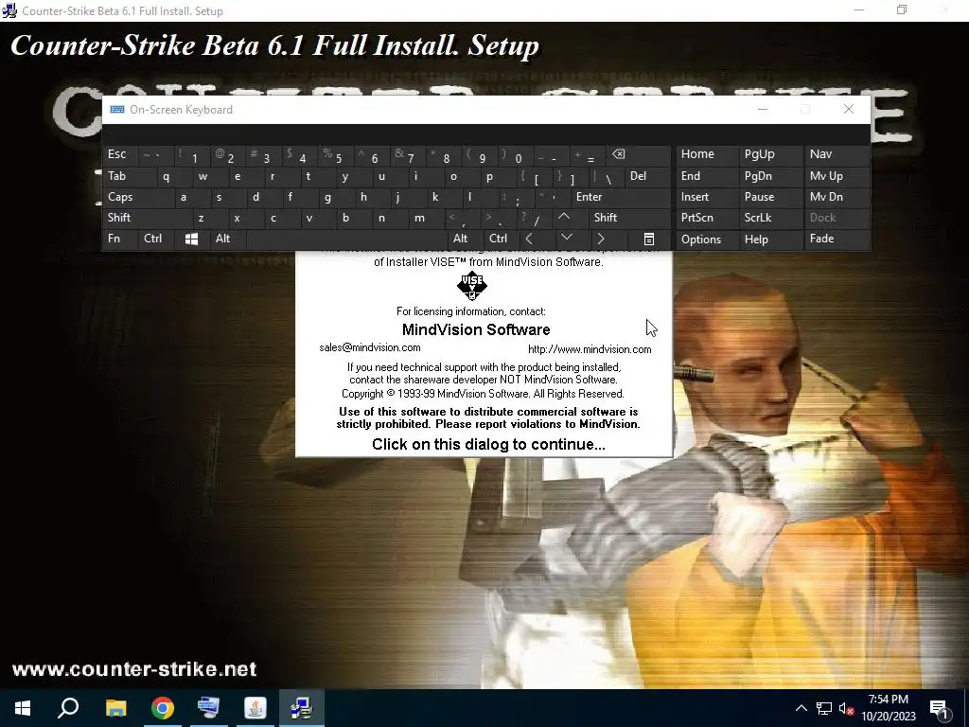The image size is (969, 727).
Task: Click the Enter key
Action: (621, 197)
